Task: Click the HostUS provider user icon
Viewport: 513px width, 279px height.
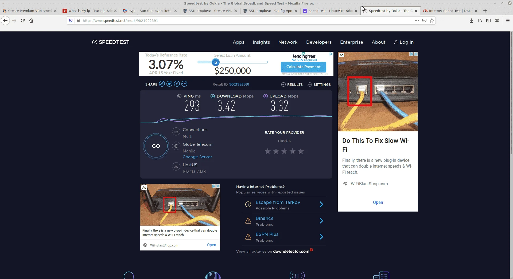Action: click(176, 167)
